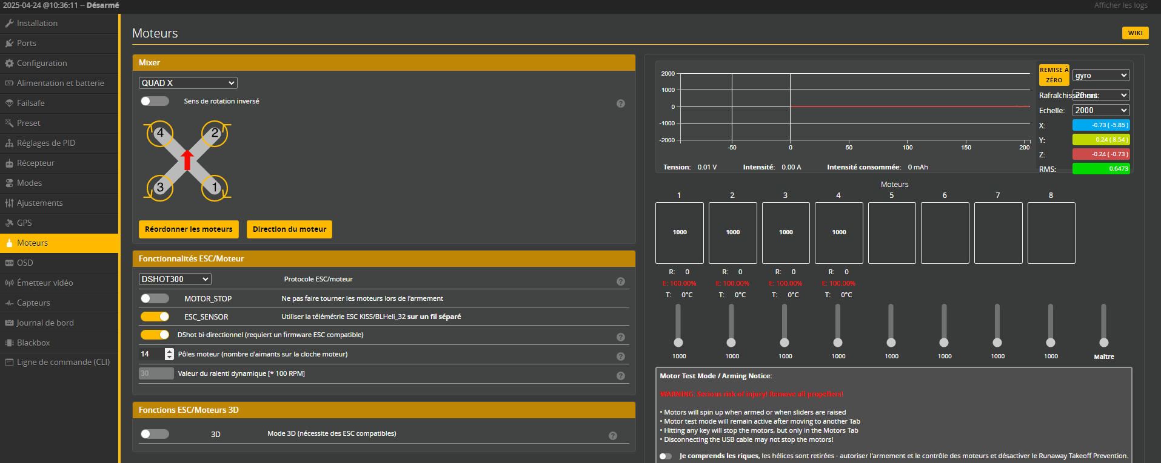Click the GPS satellite icon in sidebar
The image size is (1161, 463).
click(9, 223)
